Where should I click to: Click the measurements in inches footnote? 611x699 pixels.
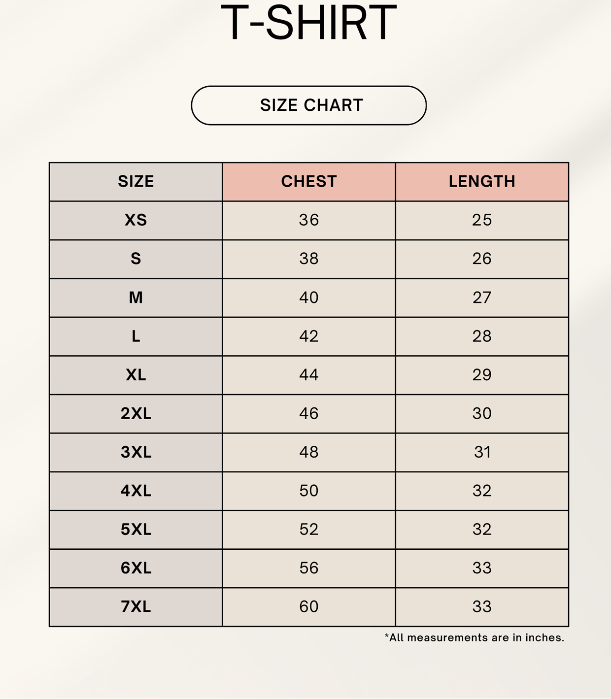click(474, 638)
